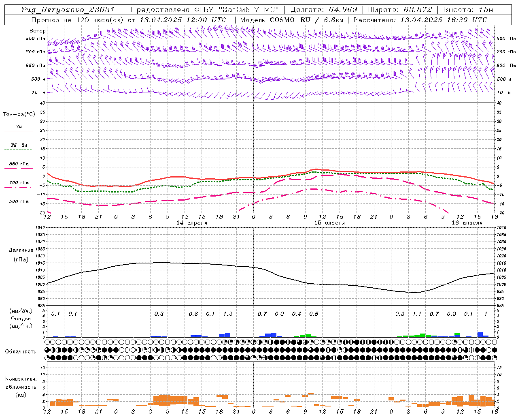Click the (мм/3ч.) precipitation unit label

tap(21, 311)
